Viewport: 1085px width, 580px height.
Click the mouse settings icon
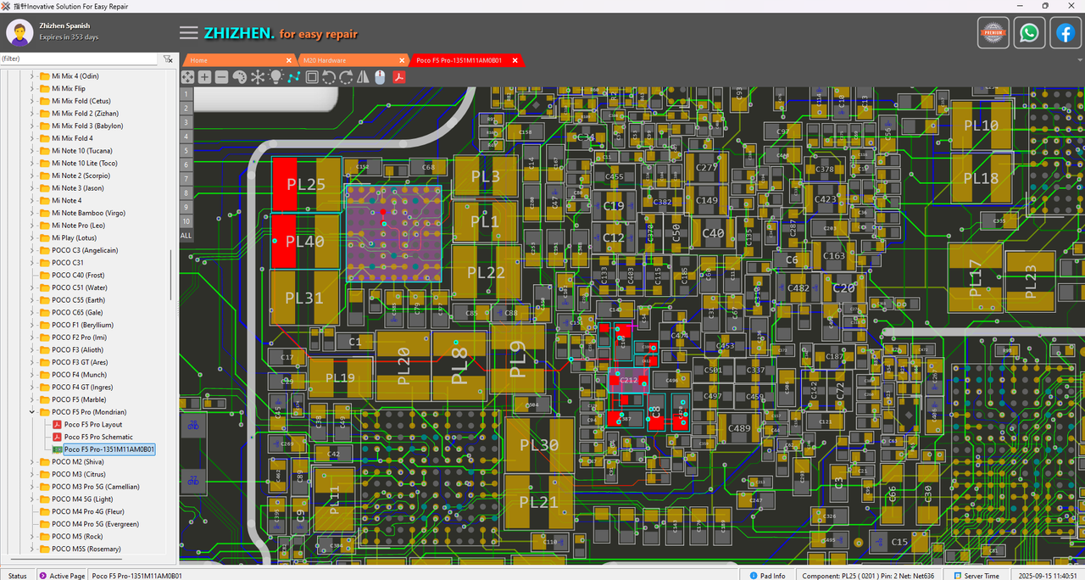pyautogui.click(x=380, y=77)
